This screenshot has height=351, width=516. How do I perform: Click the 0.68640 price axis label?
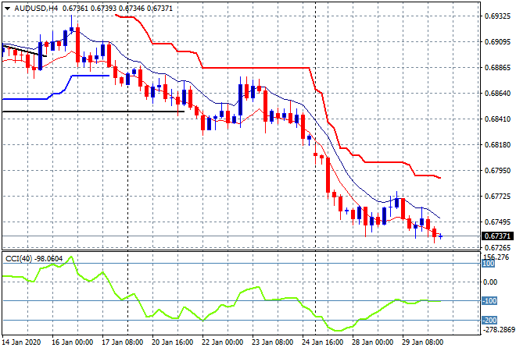497,94
